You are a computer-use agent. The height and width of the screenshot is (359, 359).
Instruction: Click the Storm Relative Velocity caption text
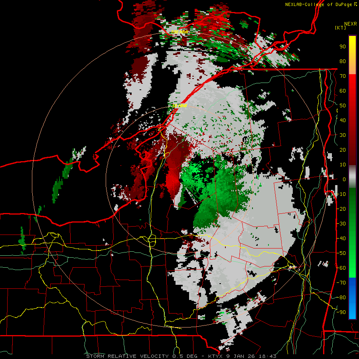pos(181,356)
